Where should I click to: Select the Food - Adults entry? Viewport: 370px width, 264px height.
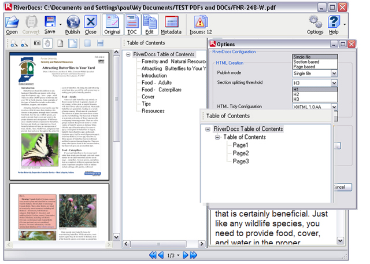(157, 83)
